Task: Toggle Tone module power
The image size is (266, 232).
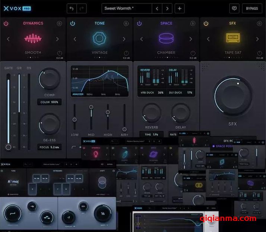Action: (73, 23)
